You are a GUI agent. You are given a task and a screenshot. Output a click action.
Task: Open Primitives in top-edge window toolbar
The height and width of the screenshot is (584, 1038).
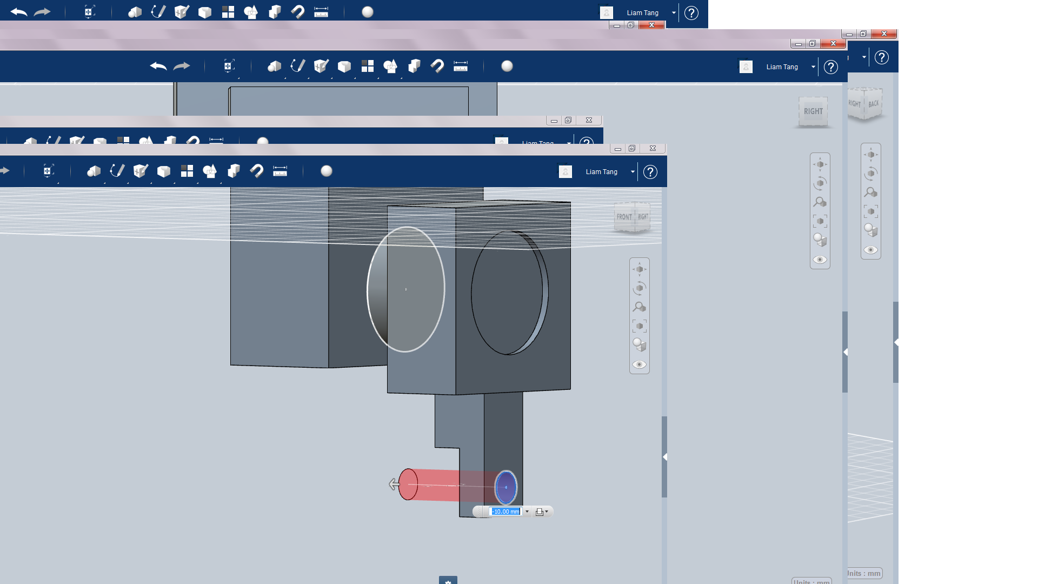135,12
